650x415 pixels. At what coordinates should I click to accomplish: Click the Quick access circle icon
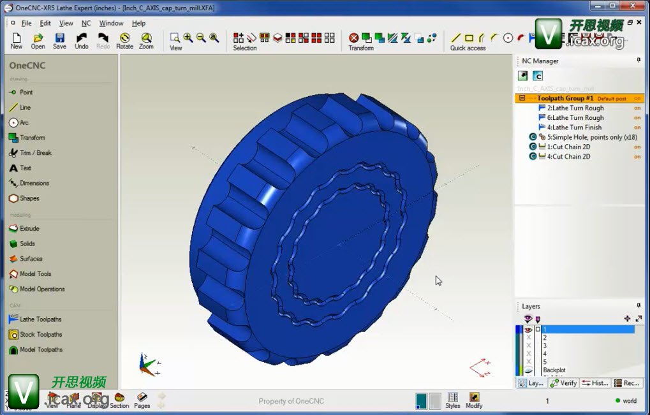508,38
